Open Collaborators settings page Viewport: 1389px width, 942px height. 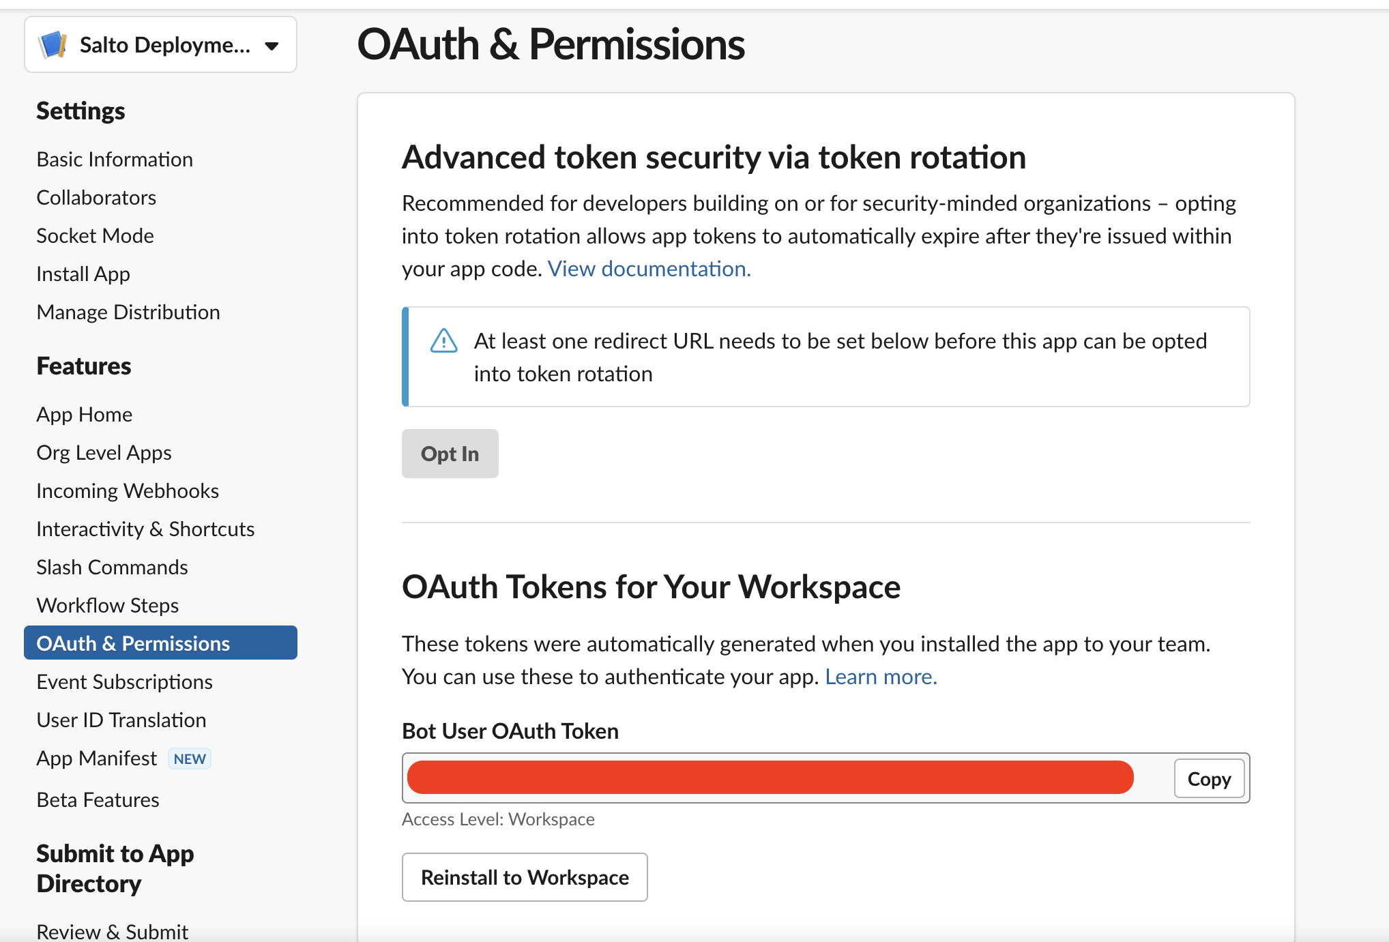96,196
